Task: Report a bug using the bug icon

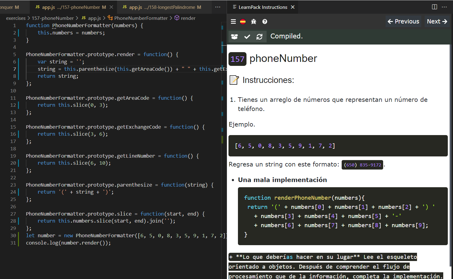Action: 254,21
